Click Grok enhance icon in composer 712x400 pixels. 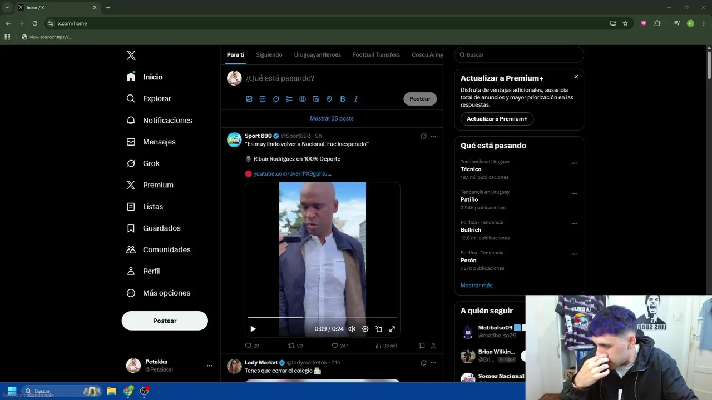coord(276,99)
